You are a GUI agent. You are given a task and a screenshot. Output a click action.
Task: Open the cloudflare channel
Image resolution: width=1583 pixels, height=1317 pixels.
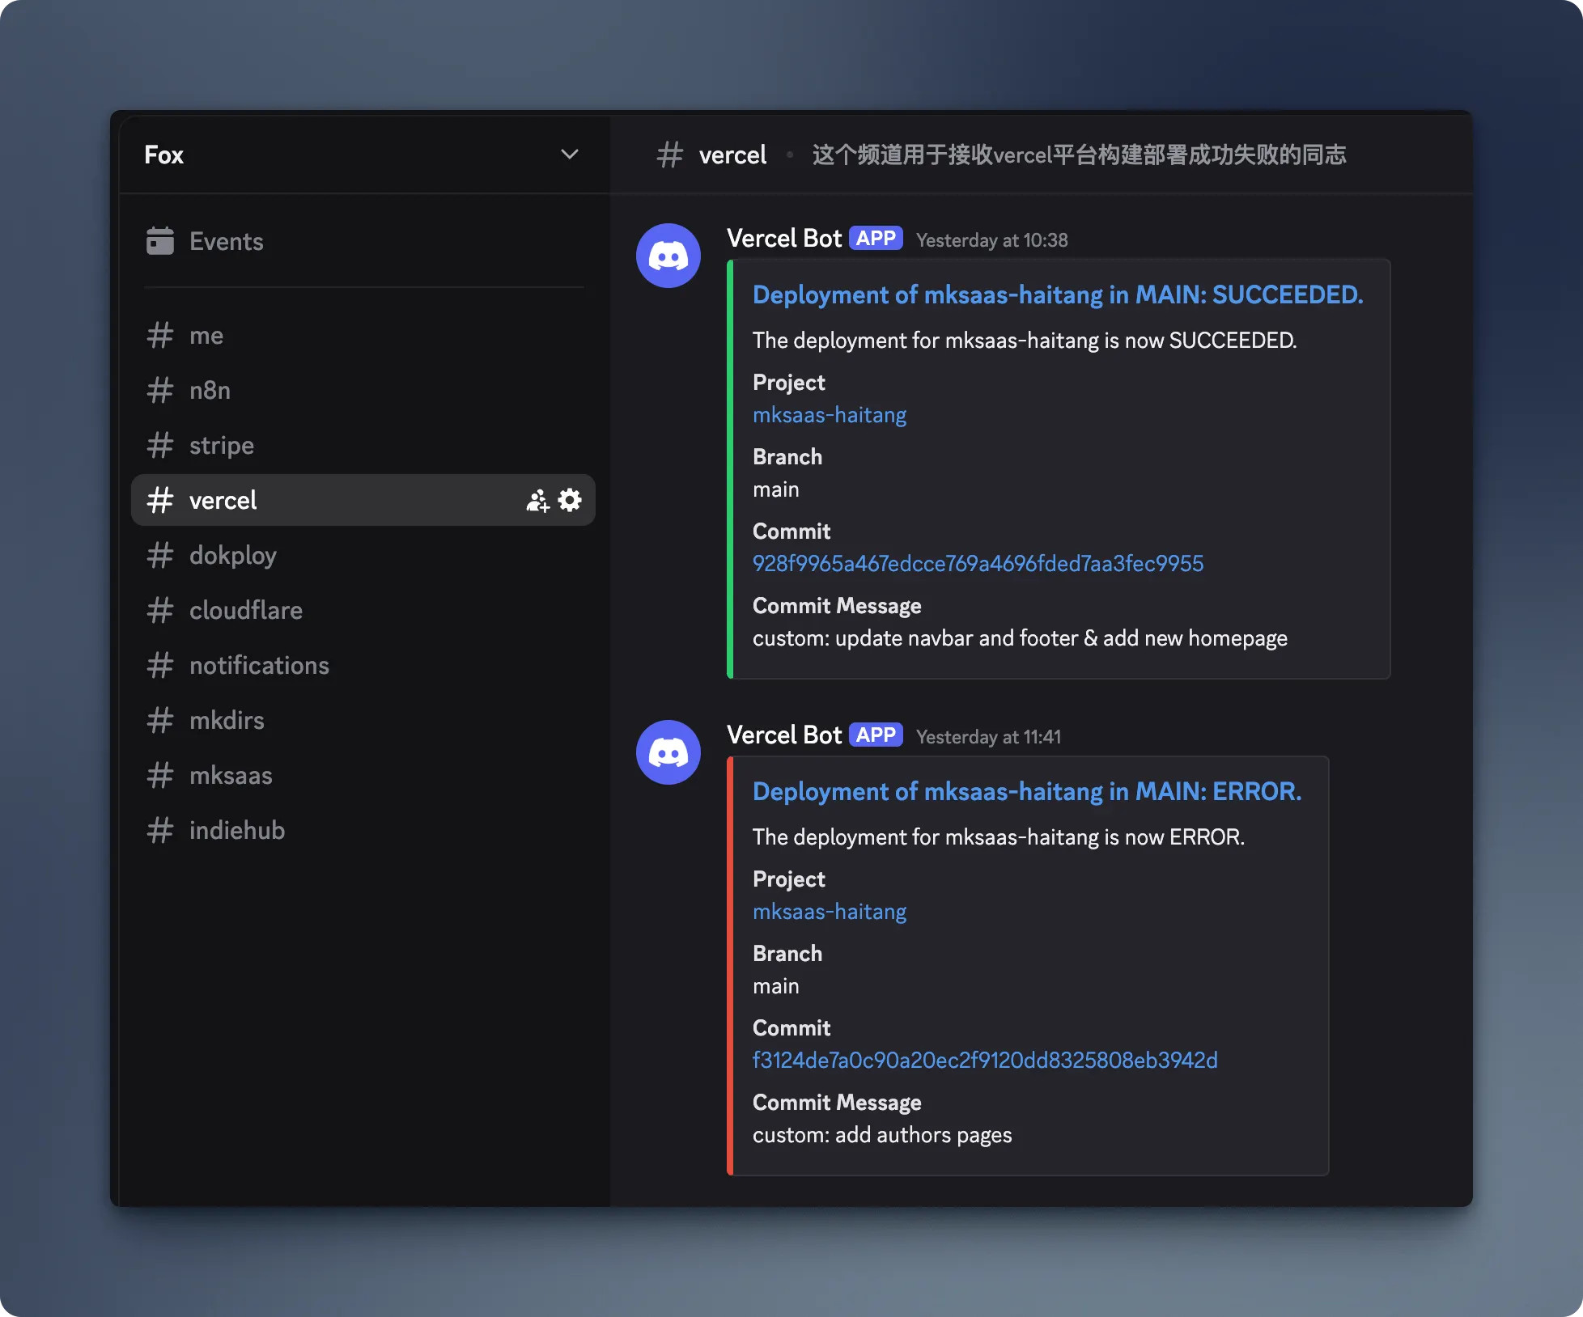[363, 610]
